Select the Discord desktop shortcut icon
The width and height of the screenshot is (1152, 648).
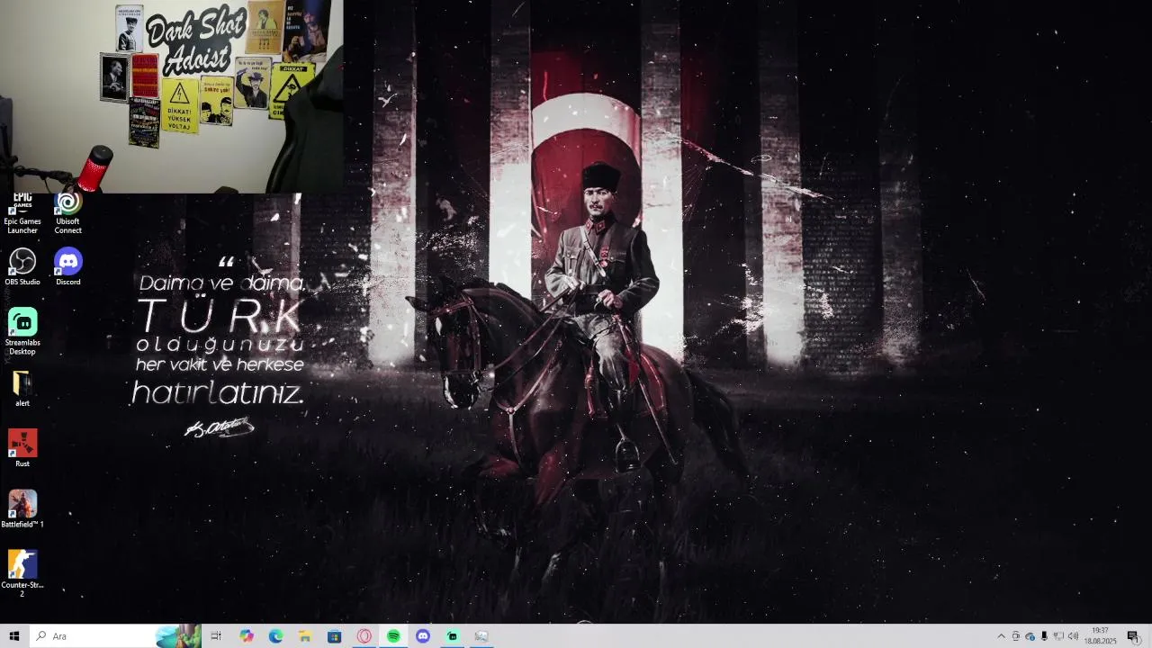click(x=68, y=267)
